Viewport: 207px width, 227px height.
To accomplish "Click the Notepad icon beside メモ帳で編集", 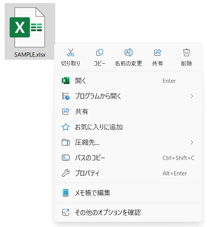I will click(66, 193).
